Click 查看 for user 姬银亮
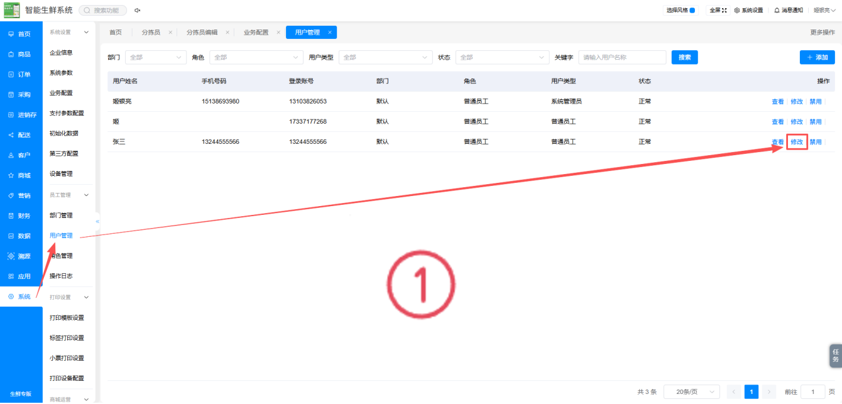The image size is (842, 404). click(x=778, y=102)
